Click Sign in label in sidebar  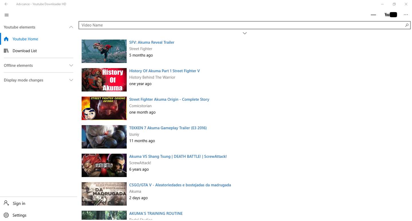pos(19,203)
